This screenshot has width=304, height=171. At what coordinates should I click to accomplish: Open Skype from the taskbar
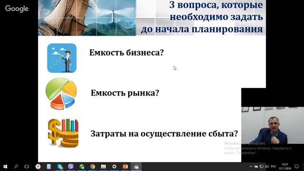click(x=60, y=167)
